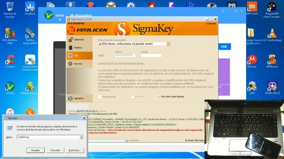Image resolution: width=284 pixels, height=159 pixels.
Task: Click Cancelar in the Ejecutar dialog
Action: click(x=55, y=150)
